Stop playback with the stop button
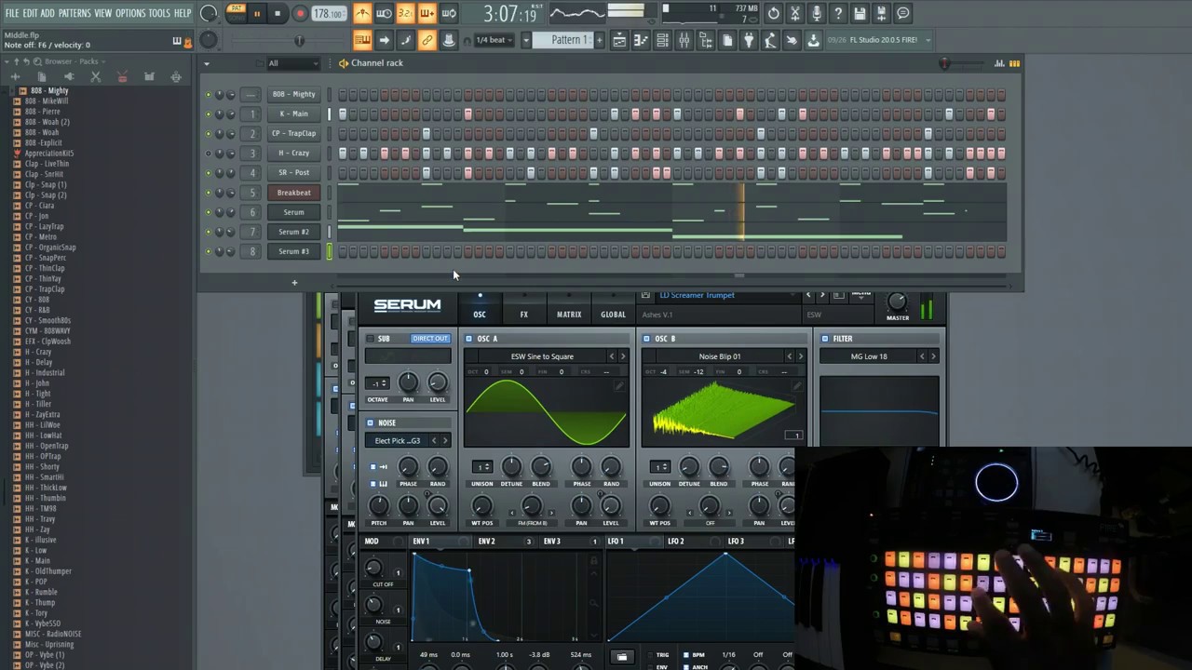Image resolution: width=1192 pixels, height=670 pixels. [x=278, y=14]
